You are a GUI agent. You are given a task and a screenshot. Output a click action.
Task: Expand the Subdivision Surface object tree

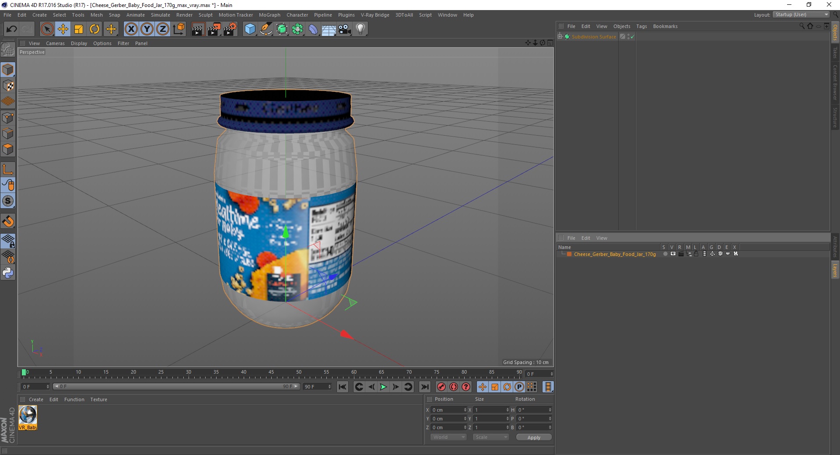560,37
